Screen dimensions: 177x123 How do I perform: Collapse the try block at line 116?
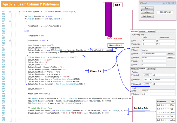click(10, 21)
